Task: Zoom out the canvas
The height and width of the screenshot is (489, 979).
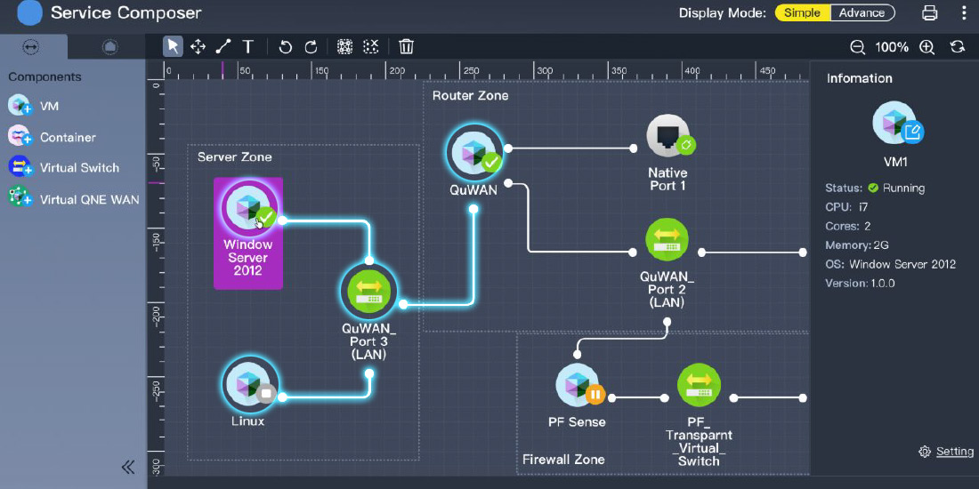Action: 857,47
